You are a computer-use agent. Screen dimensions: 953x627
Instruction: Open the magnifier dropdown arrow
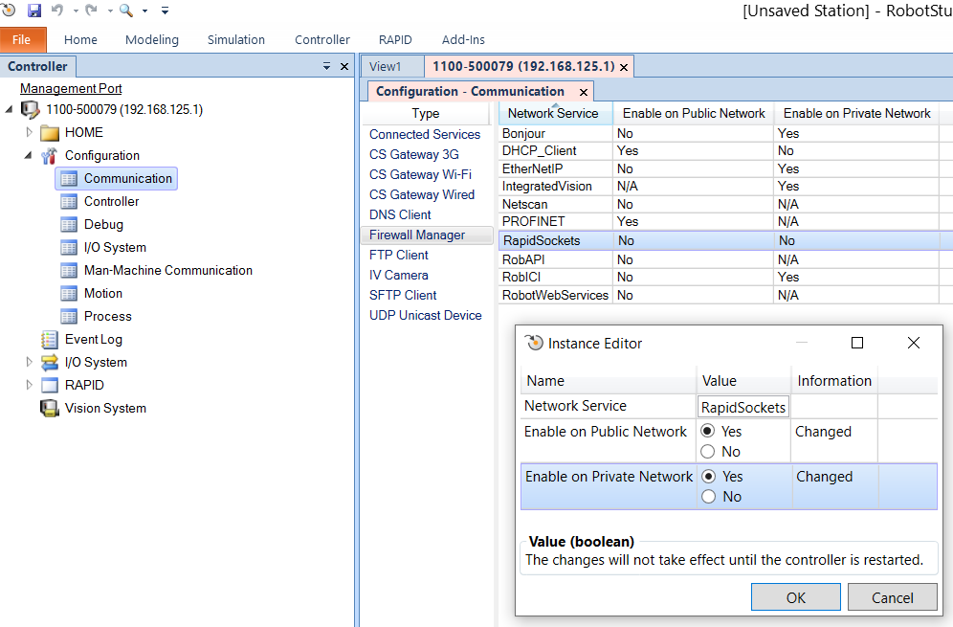pyautogui.click(x=144, y=11)
